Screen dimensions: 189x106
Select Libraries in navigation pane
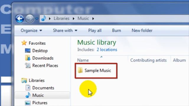tap(37, 80)
